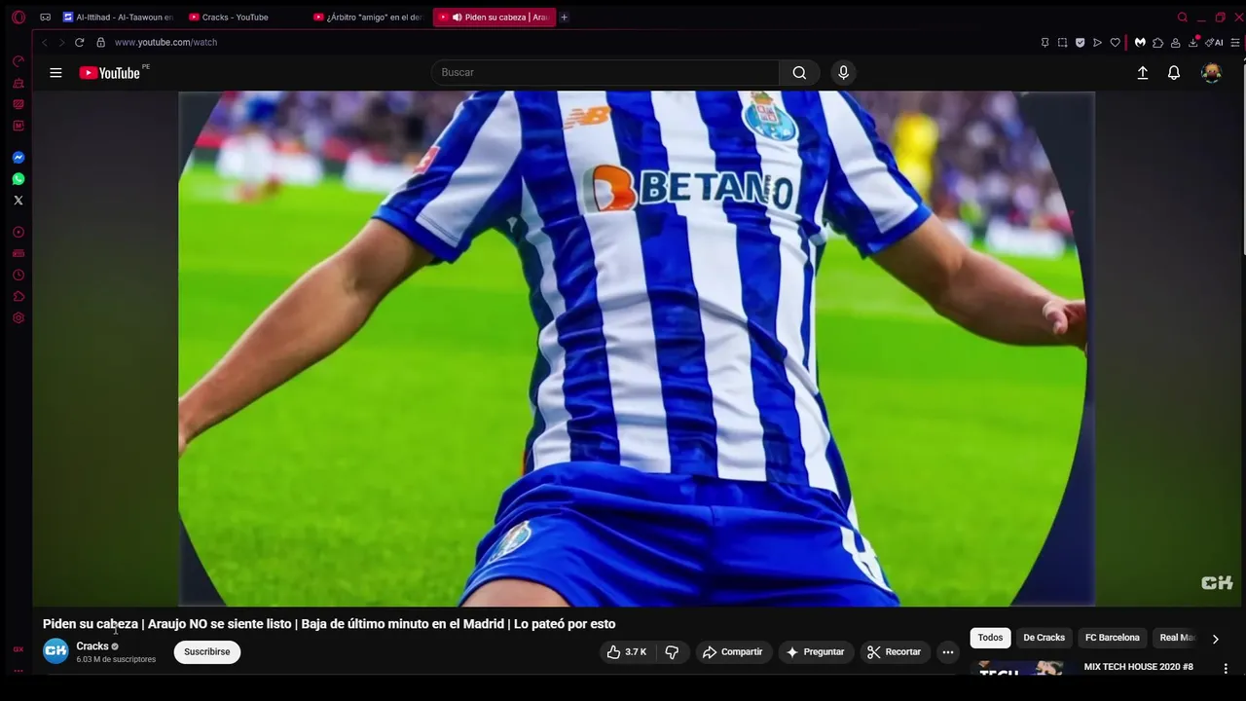This screenshot has width=1246, height=701.
Task: Click the pin icon in address bar
Action: tap(1044, 43)
